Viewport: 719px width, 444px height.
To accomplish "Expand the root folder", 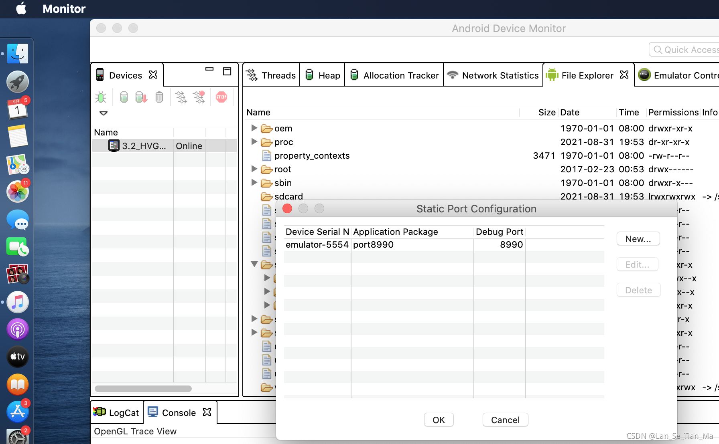I will click(x=254, y=169).
